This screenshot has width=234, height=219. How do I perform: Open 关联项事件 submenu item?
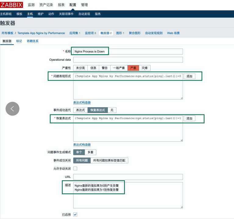[66, 14]
